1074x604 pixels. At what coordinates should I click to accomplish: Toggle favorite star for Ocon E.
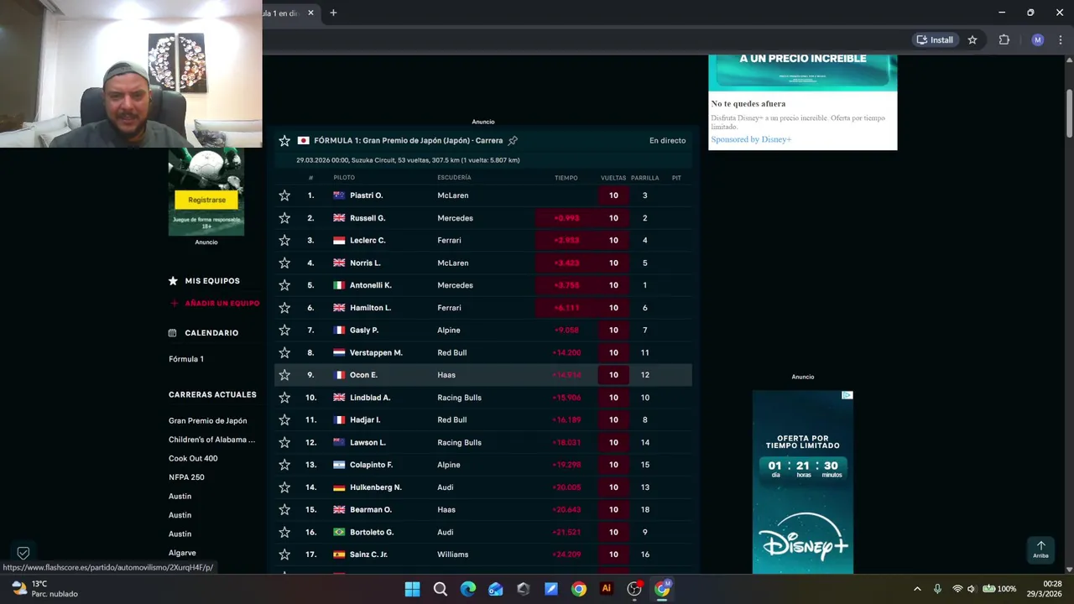coord(284,375)
